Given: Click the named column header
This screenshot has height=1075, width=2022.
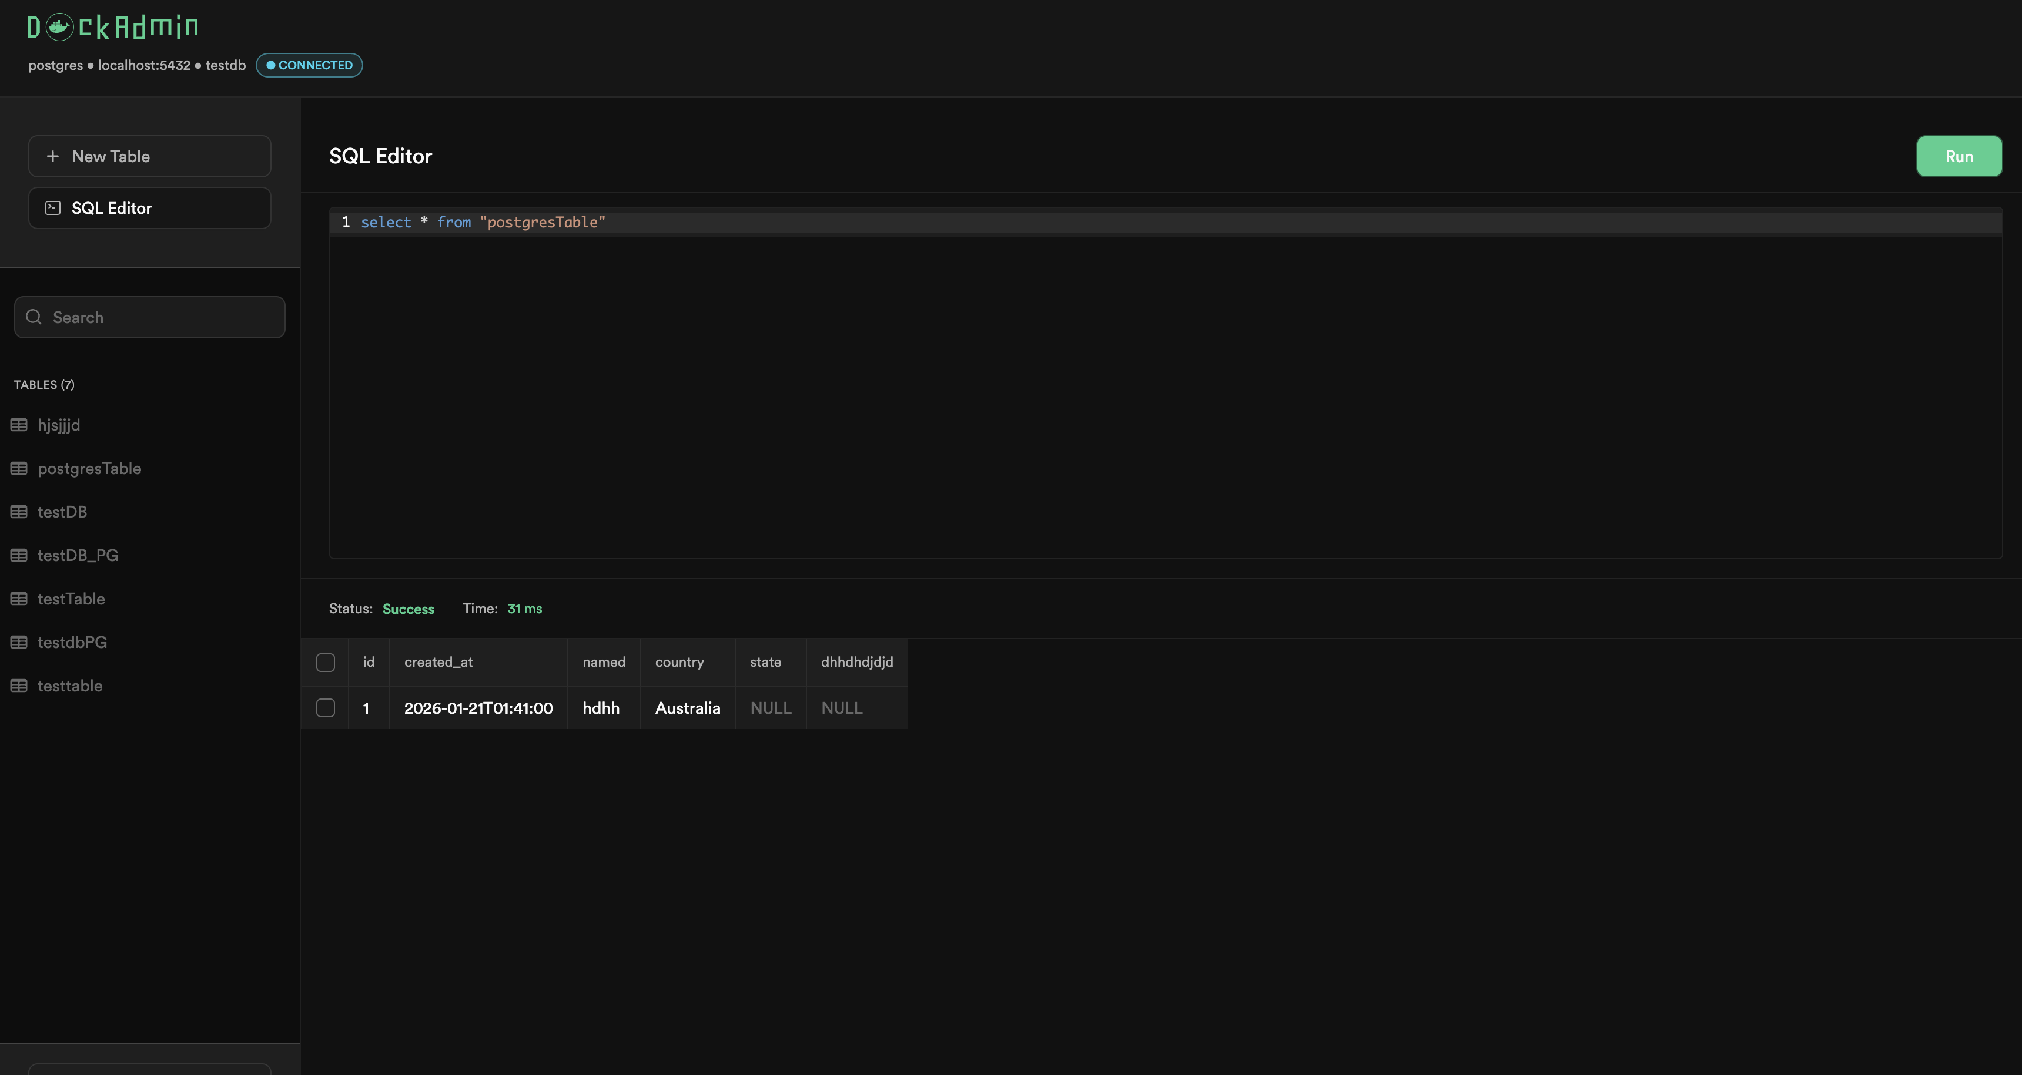Looking at the screenshot, I should point(604,662).
